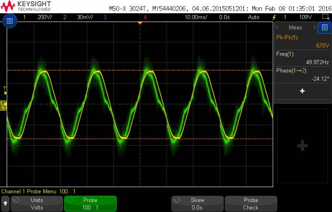Image resolution: width=332 pixels, height=212 pixels.
Task: Open the blue sidebar panel menu icon
Action: pos(324,28)
